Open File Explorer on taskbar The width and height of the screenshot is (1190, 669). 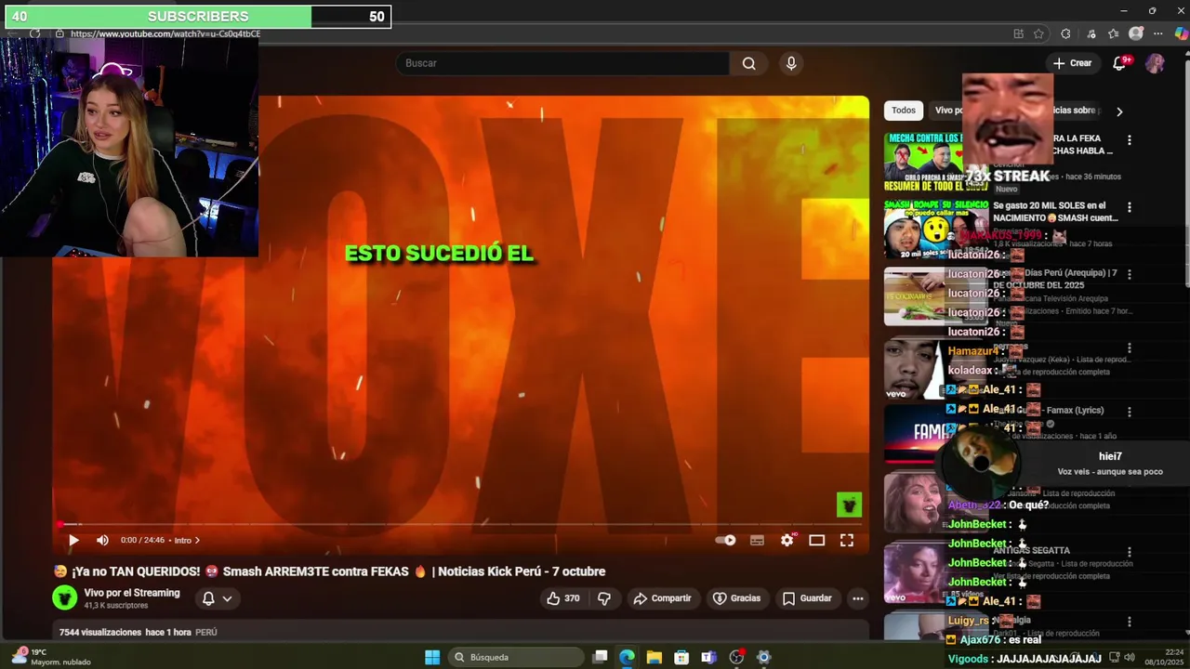[x=654, y=657]
